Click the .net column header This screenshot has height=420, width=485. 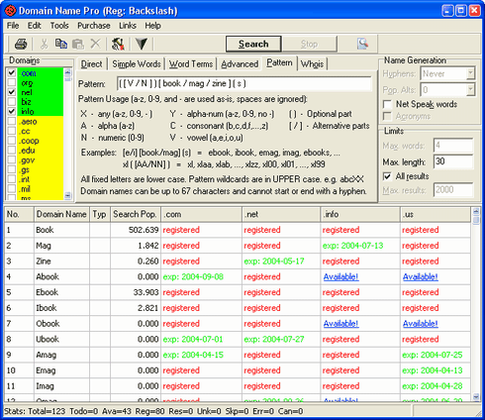tap(281, 214)
